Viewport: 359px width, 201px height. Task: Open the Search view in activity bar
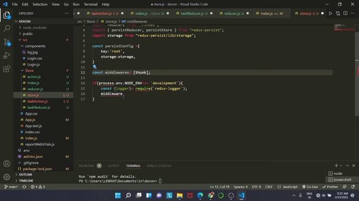point(7,28)
